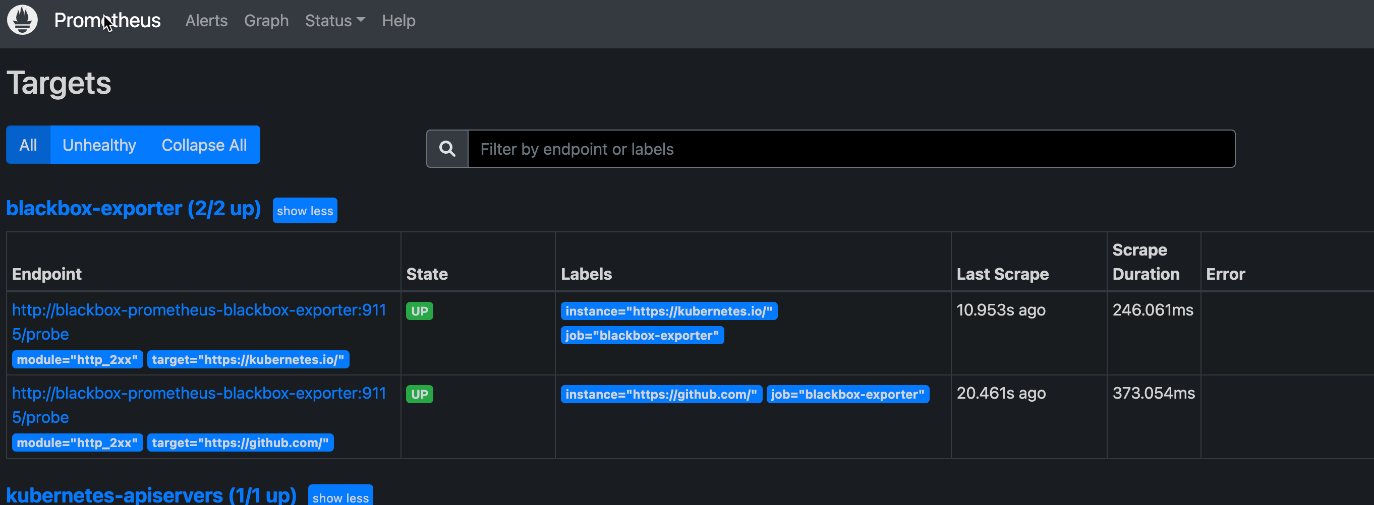Click the Labels column header

pyautogui.click(x=586, y=274)
